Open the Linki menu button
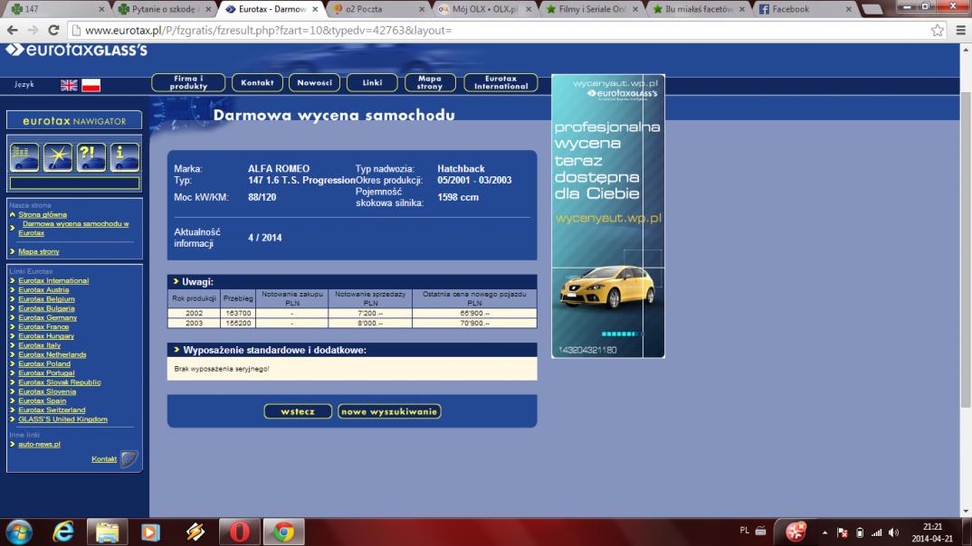Image resolution: width=972 pixels, height=546 pixels. 372,82
